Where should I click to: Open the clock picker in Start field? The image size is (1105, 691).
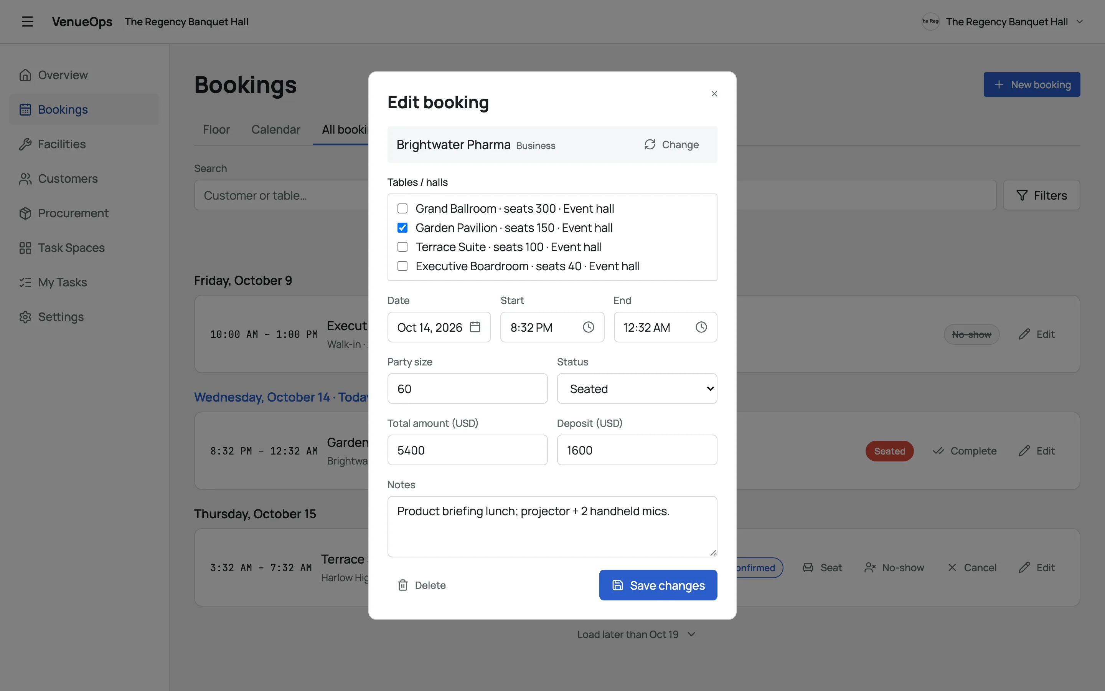pyautogui.click(x=588, y=327)
